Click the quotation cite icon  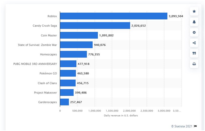[x=194, y=53]
